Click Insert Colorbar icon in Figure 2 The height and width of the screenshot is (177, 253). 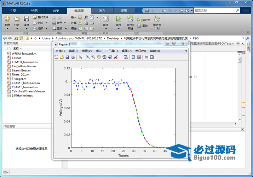133,57
